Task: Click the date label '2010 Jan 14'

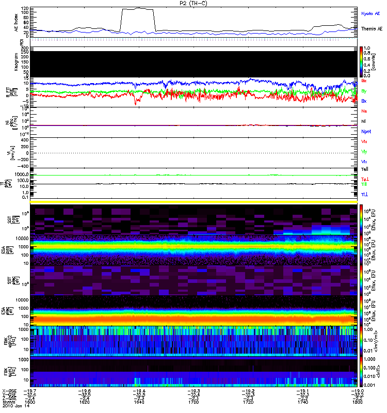Action: (16, 406)
